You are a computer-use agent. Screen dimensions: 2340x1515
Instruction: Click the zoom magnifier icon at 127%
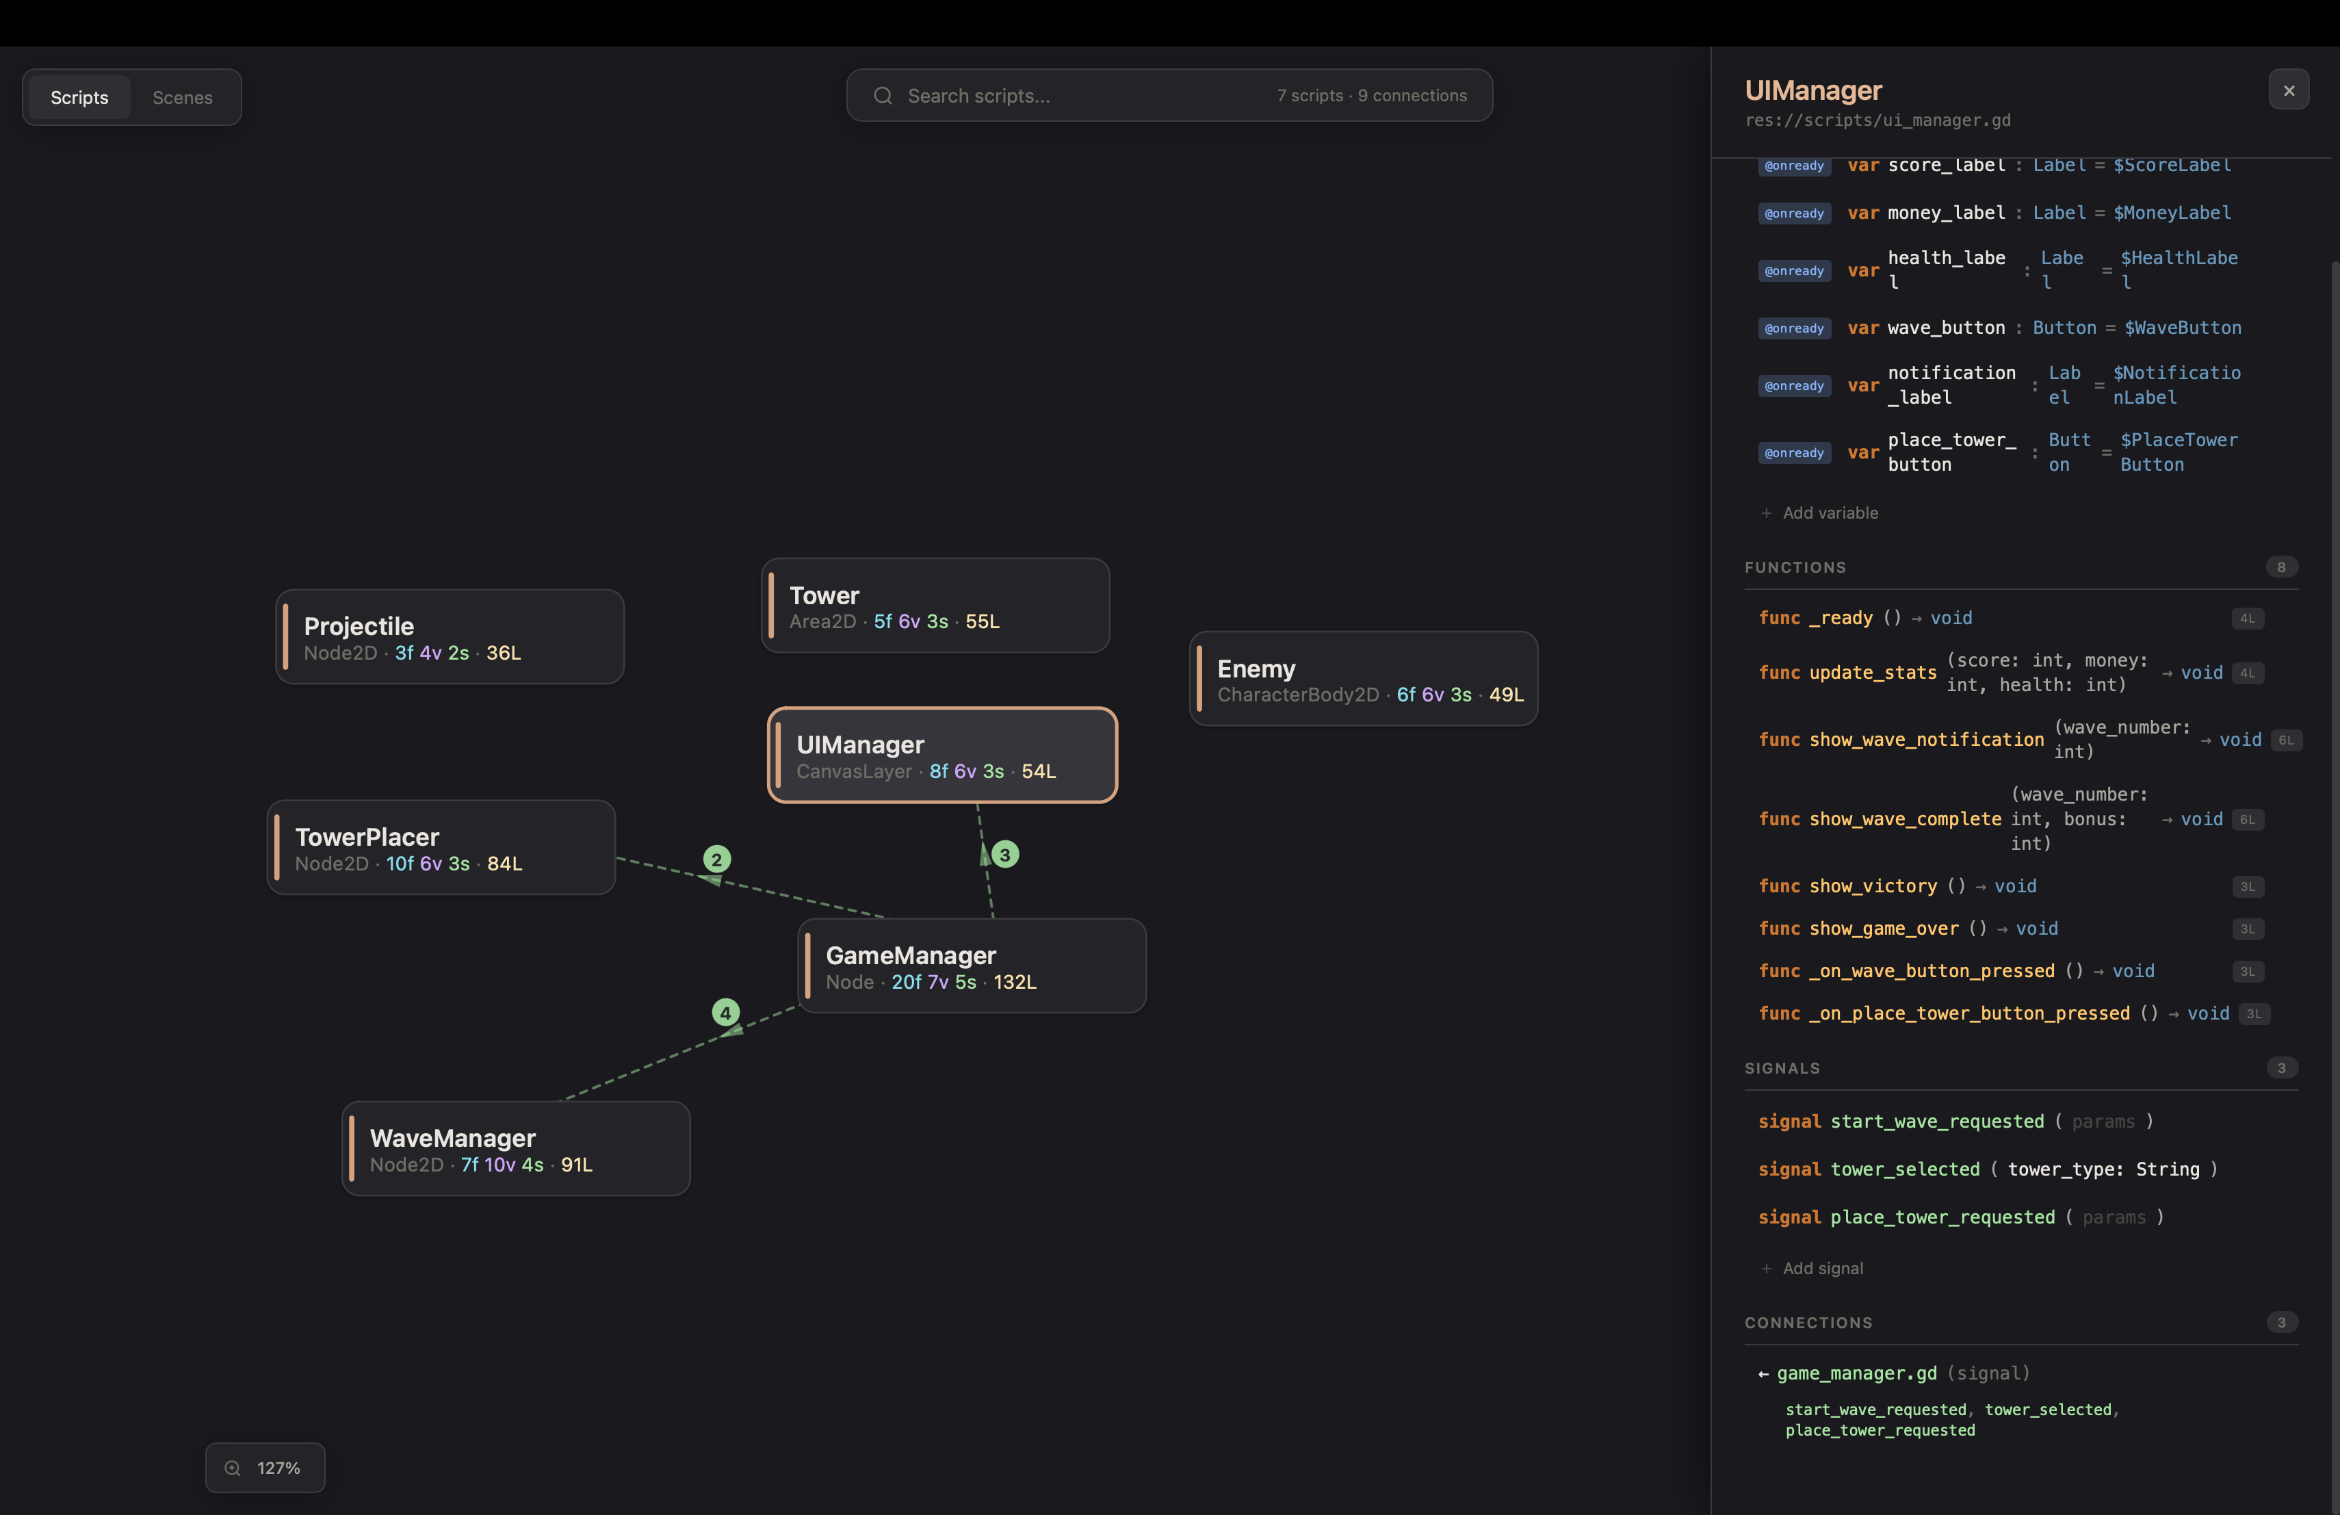click(232, 1468)
